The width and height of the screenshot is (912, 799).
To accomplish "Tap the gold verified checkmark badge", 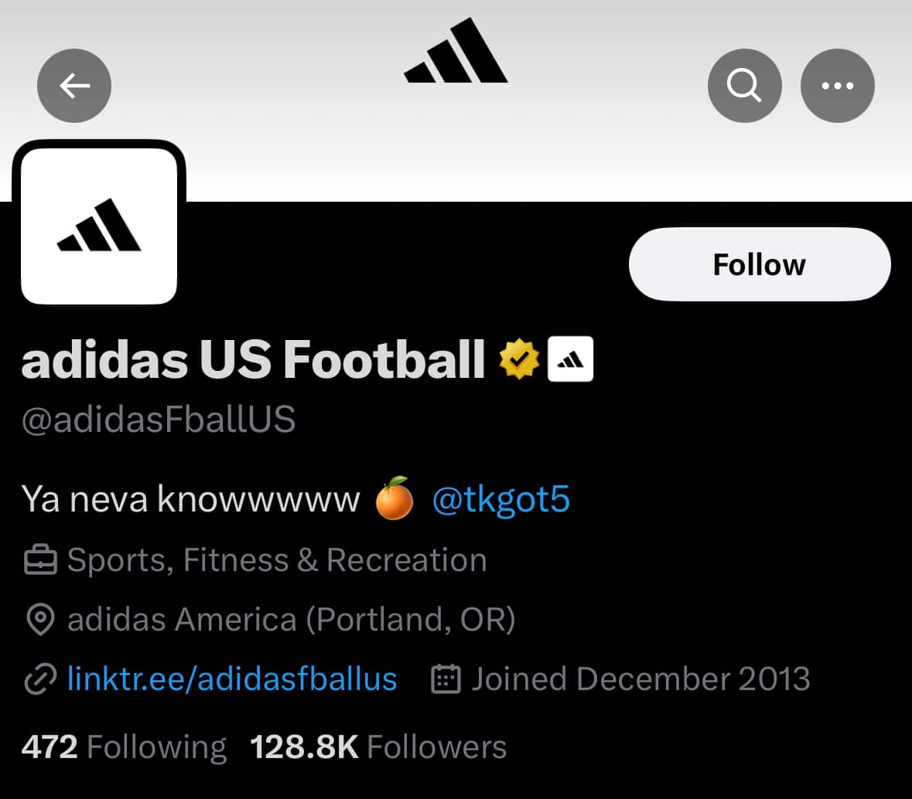I will point(519,360).
